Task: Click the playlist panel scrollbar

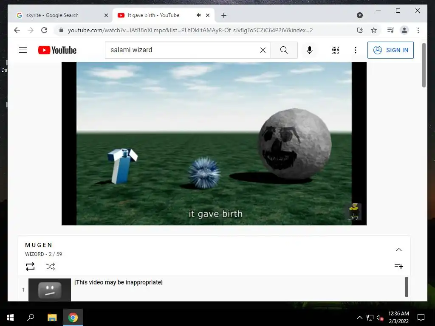Action: pyautogui.click(x=407, y=287)
